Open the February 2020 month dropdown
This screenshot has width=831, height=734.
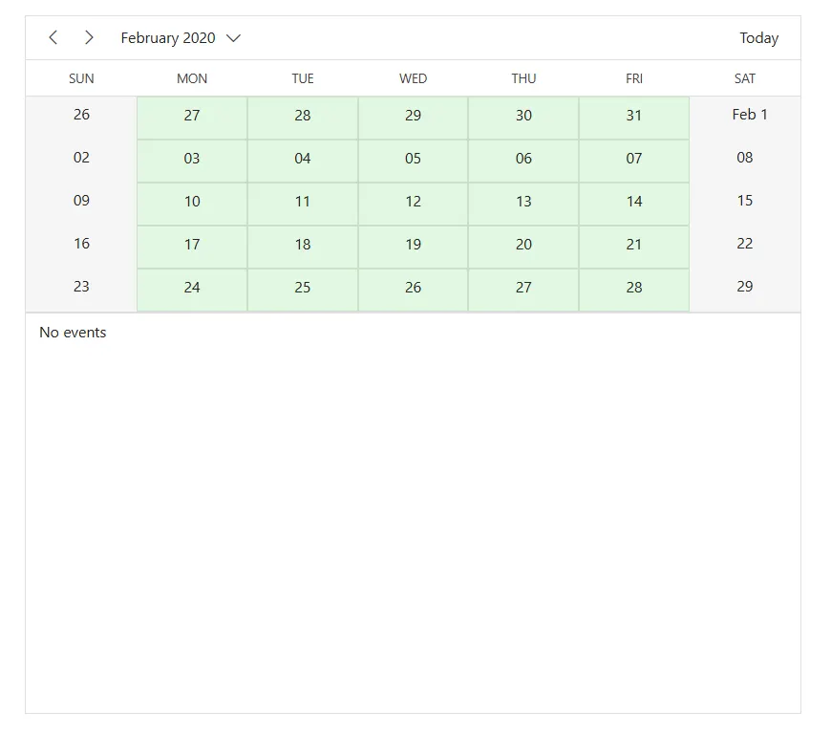point(181,38)
